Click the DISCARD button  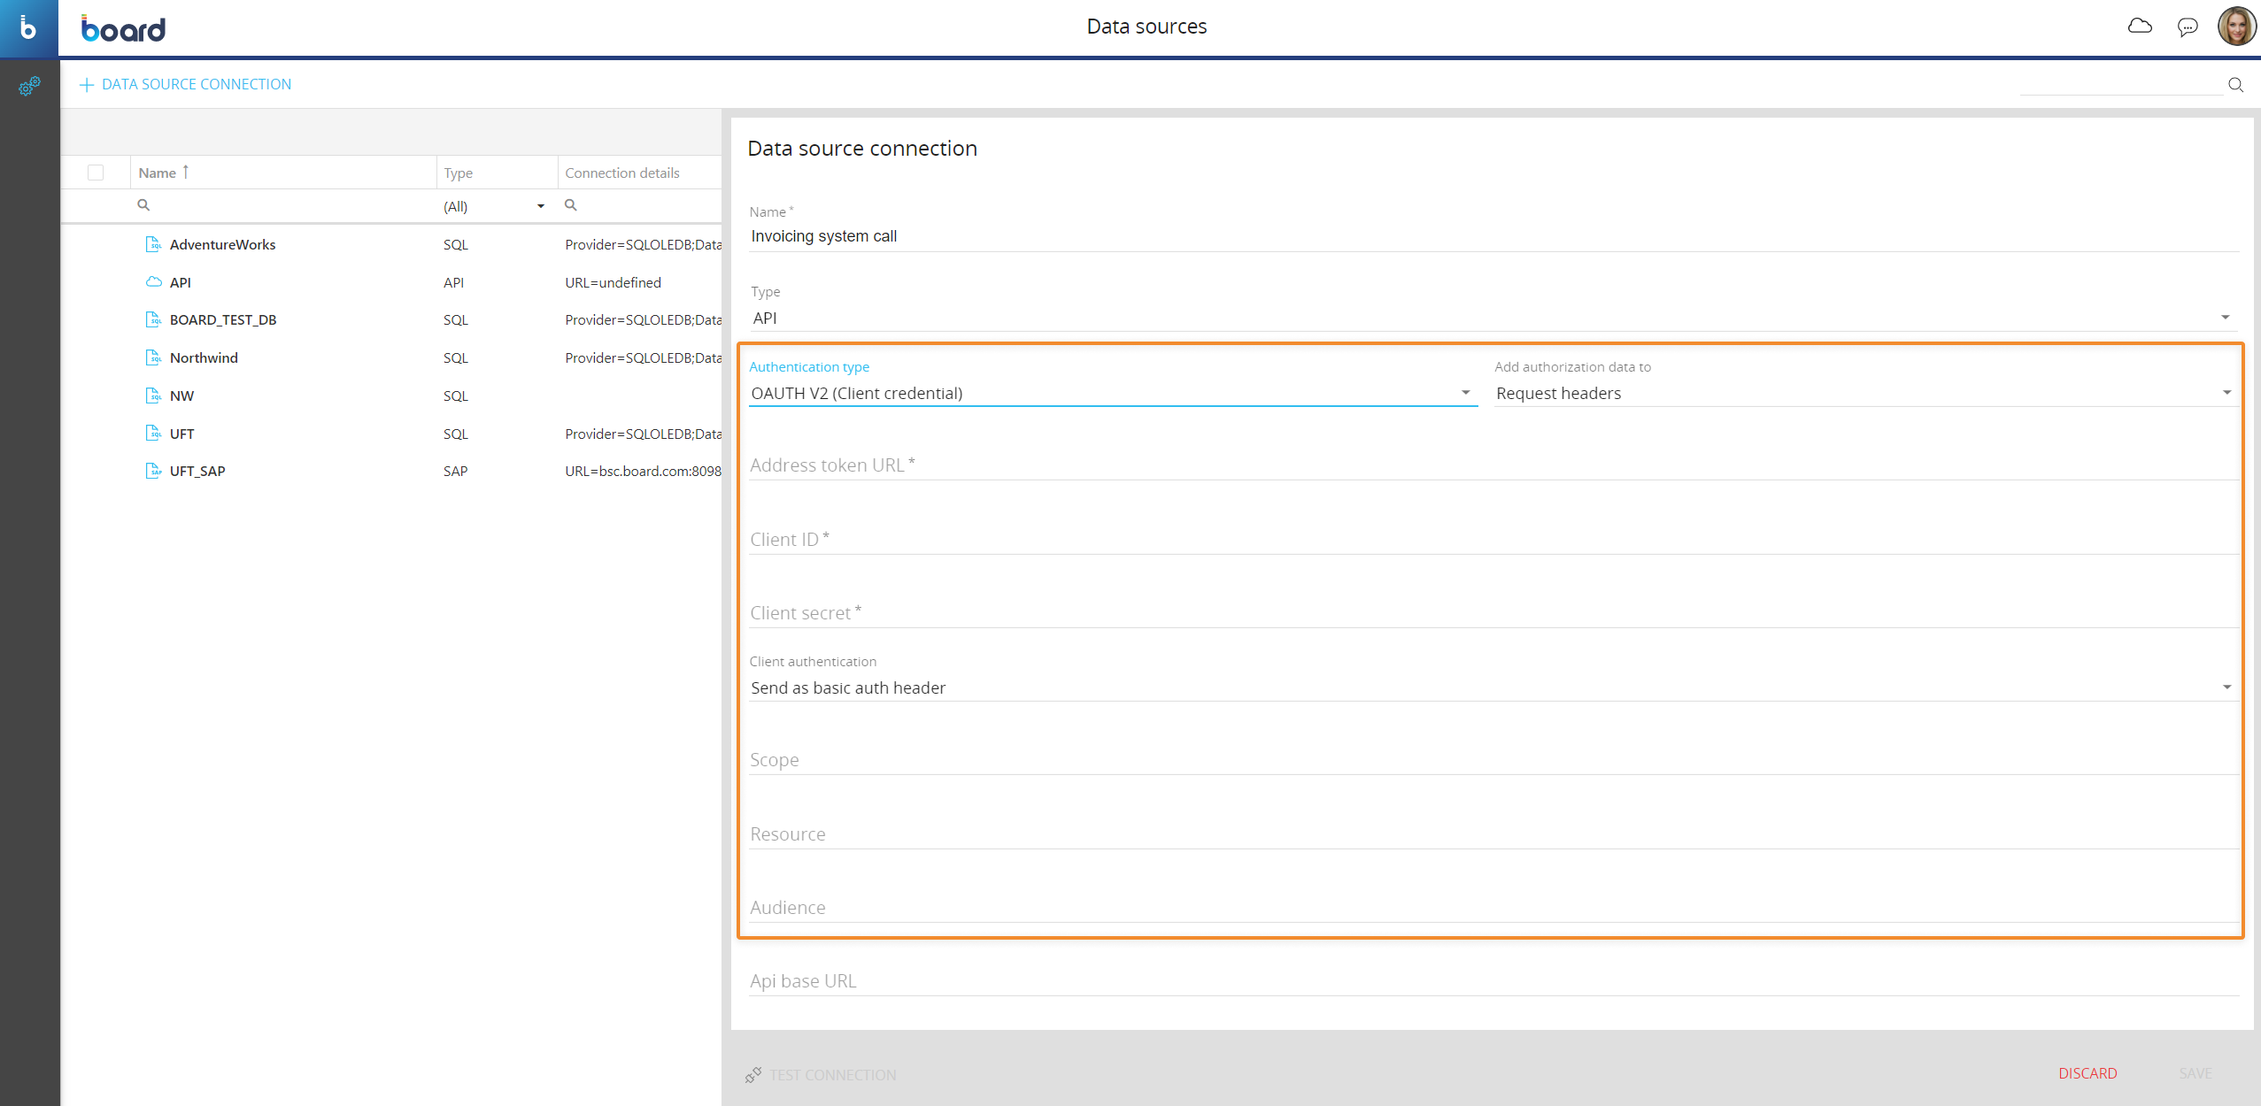(2087, 1073)
